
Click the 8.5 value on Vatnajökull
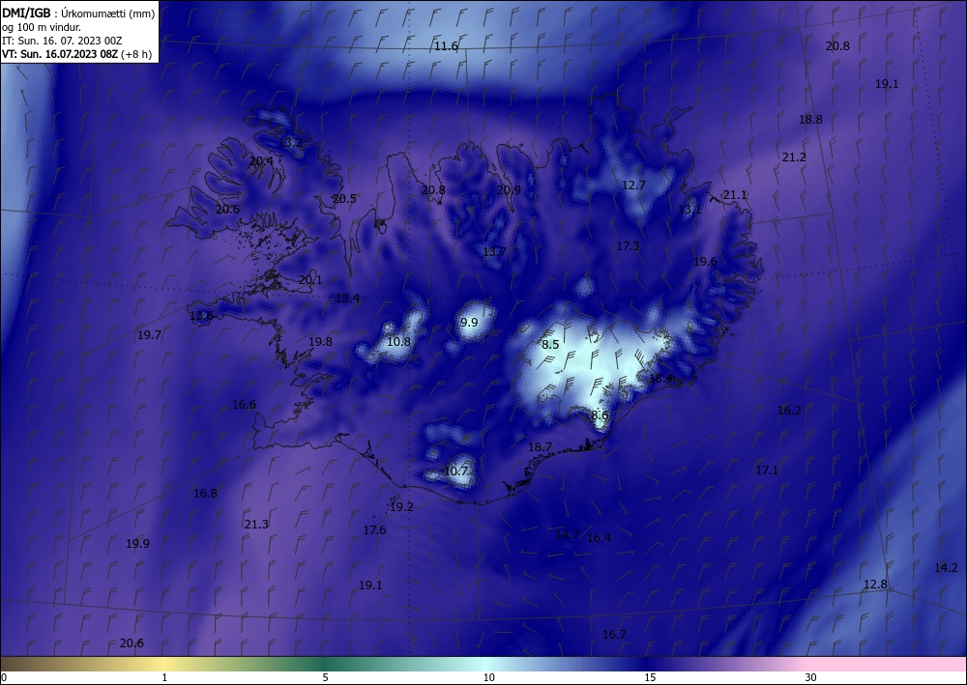click(550, 345)
